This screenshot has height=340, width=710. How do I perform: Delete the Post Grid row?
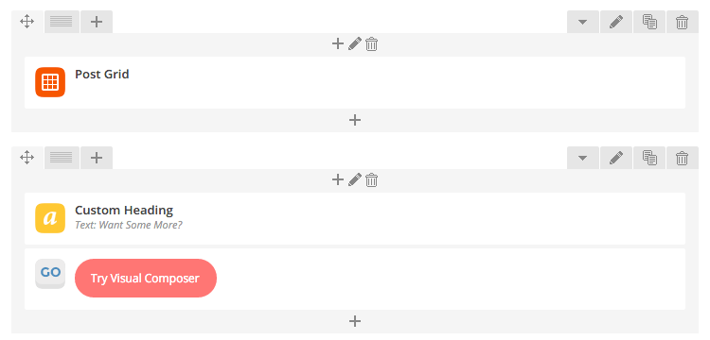(682, 22)
